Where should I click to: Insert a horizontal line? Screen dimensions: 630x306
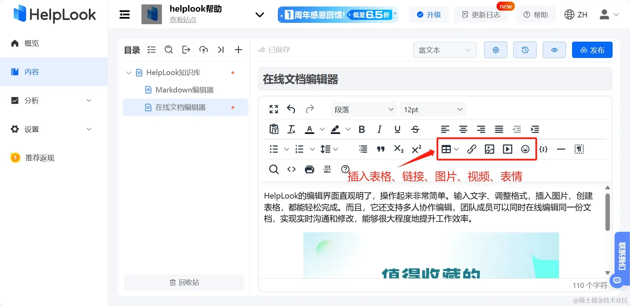pyautogui.click(x=561, y=149)
